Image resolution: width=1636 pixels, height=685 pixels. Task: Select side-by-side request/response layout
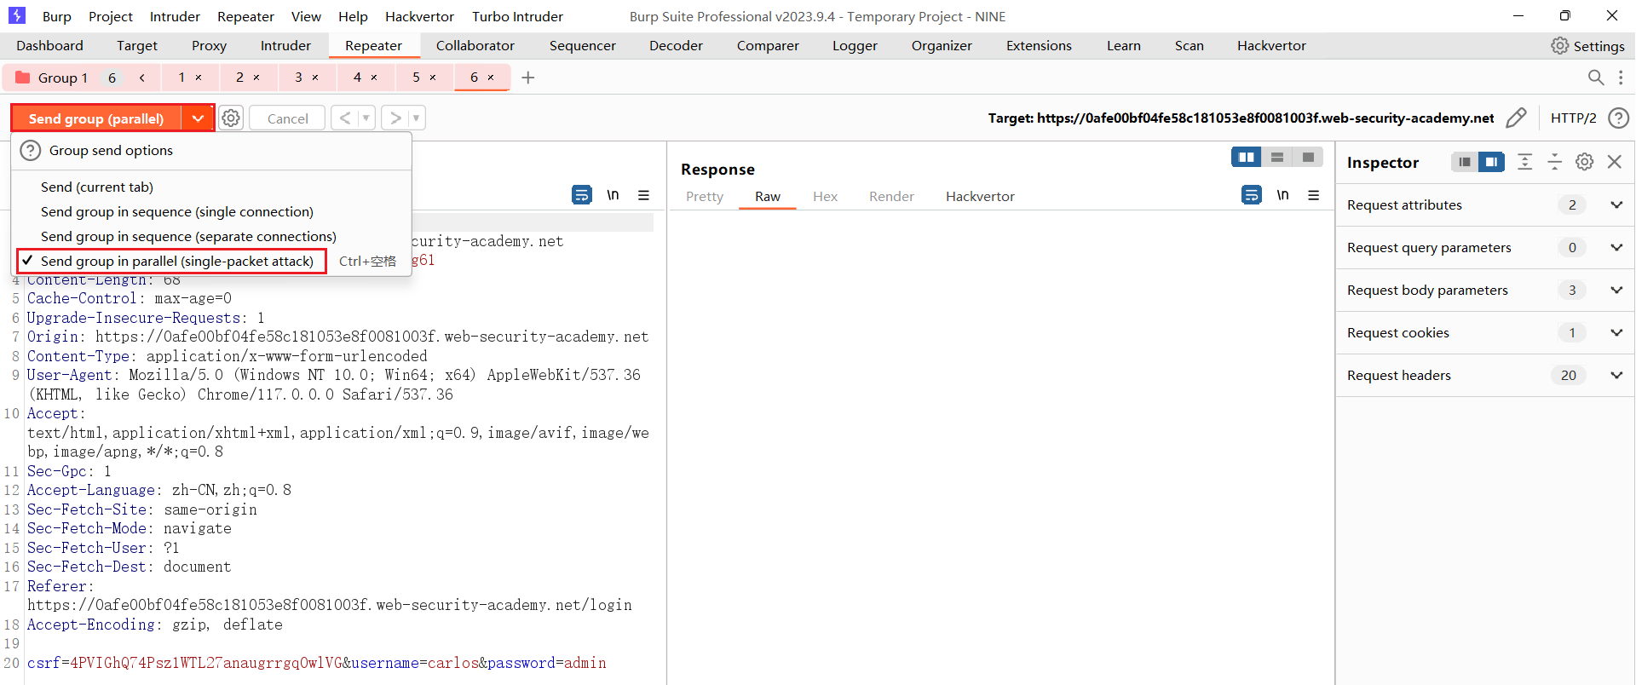[x=1247, y=157]
